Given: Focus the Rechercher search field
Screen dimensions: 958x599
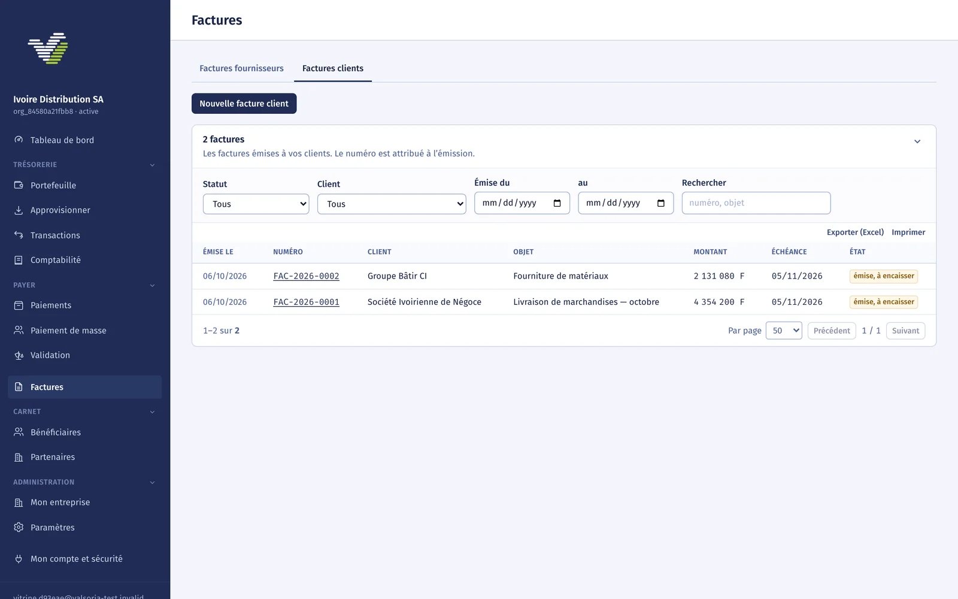Looking at the screenshot, I should click(x=756, y=203).
